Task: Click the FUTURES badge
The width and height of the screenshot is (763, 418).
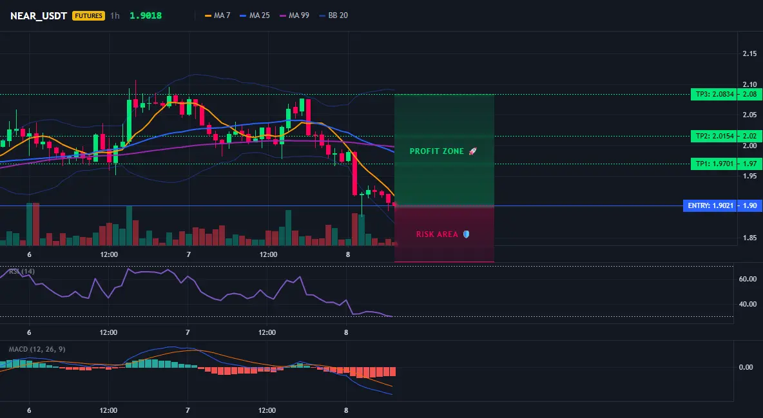Action: tap(88, 15)
